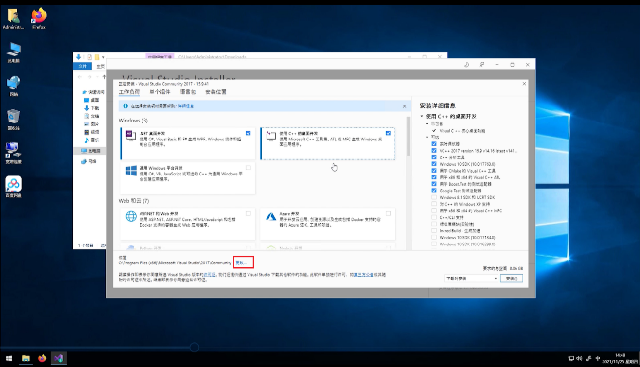Click Explorer's quick access toolbar dropdown arrow
This screenshot has height=367, width=640.
tap(103, 57)
